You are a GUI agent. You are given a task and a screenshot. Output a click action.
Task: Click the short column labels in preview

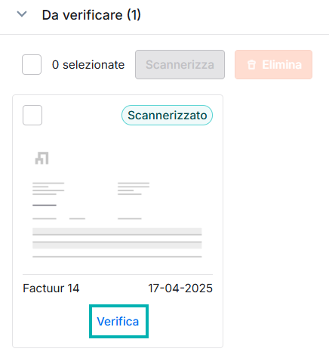pos(87,218)
